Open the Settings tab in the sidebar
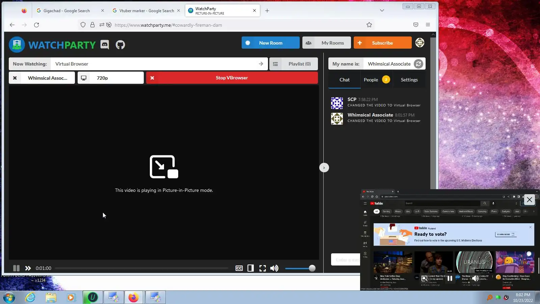 click(409, 80)
